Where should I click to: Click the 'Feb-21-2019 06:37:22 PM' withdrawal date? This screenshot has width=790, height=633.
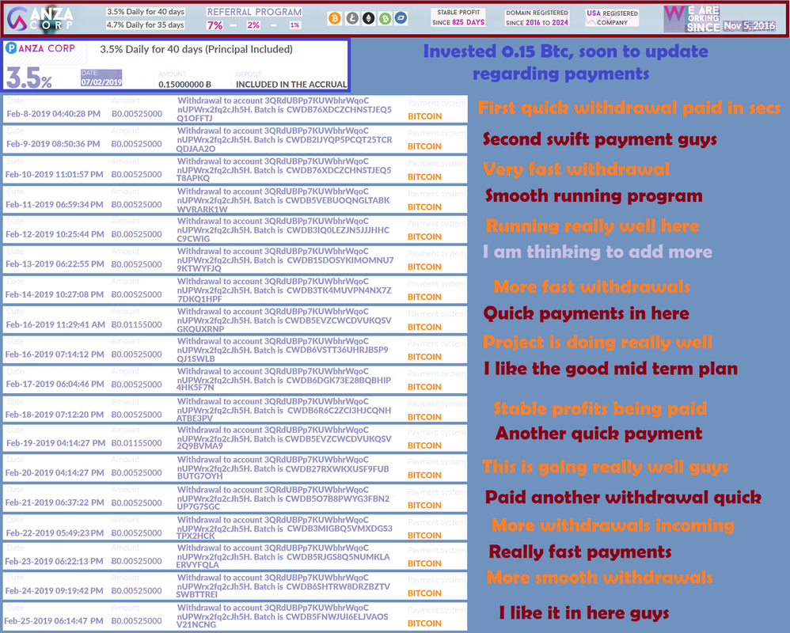pyautogui.click(x=55, y=502)
